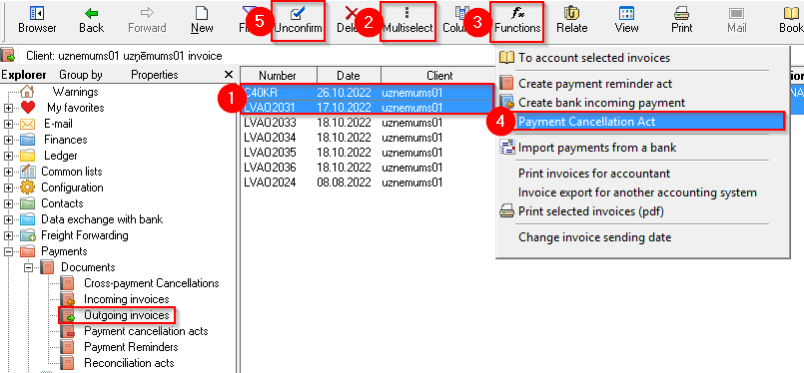Open the View toolbar button
The width and height of the screenshot is (804, 373).
pyautogui.click(x=626, y=21)
